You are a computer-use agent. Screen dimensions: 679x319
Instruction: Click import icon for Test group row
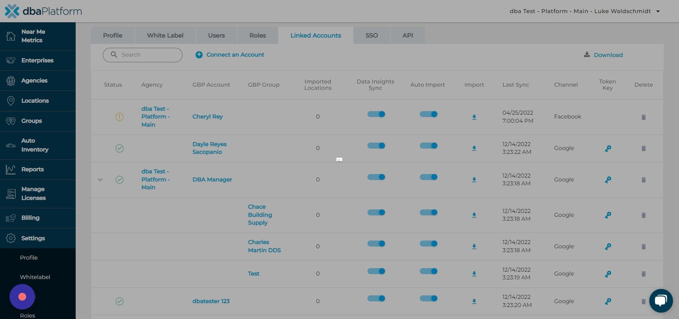[x=474, y=274]
